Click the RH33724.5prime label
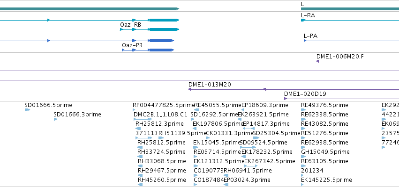 click(161, 152)
